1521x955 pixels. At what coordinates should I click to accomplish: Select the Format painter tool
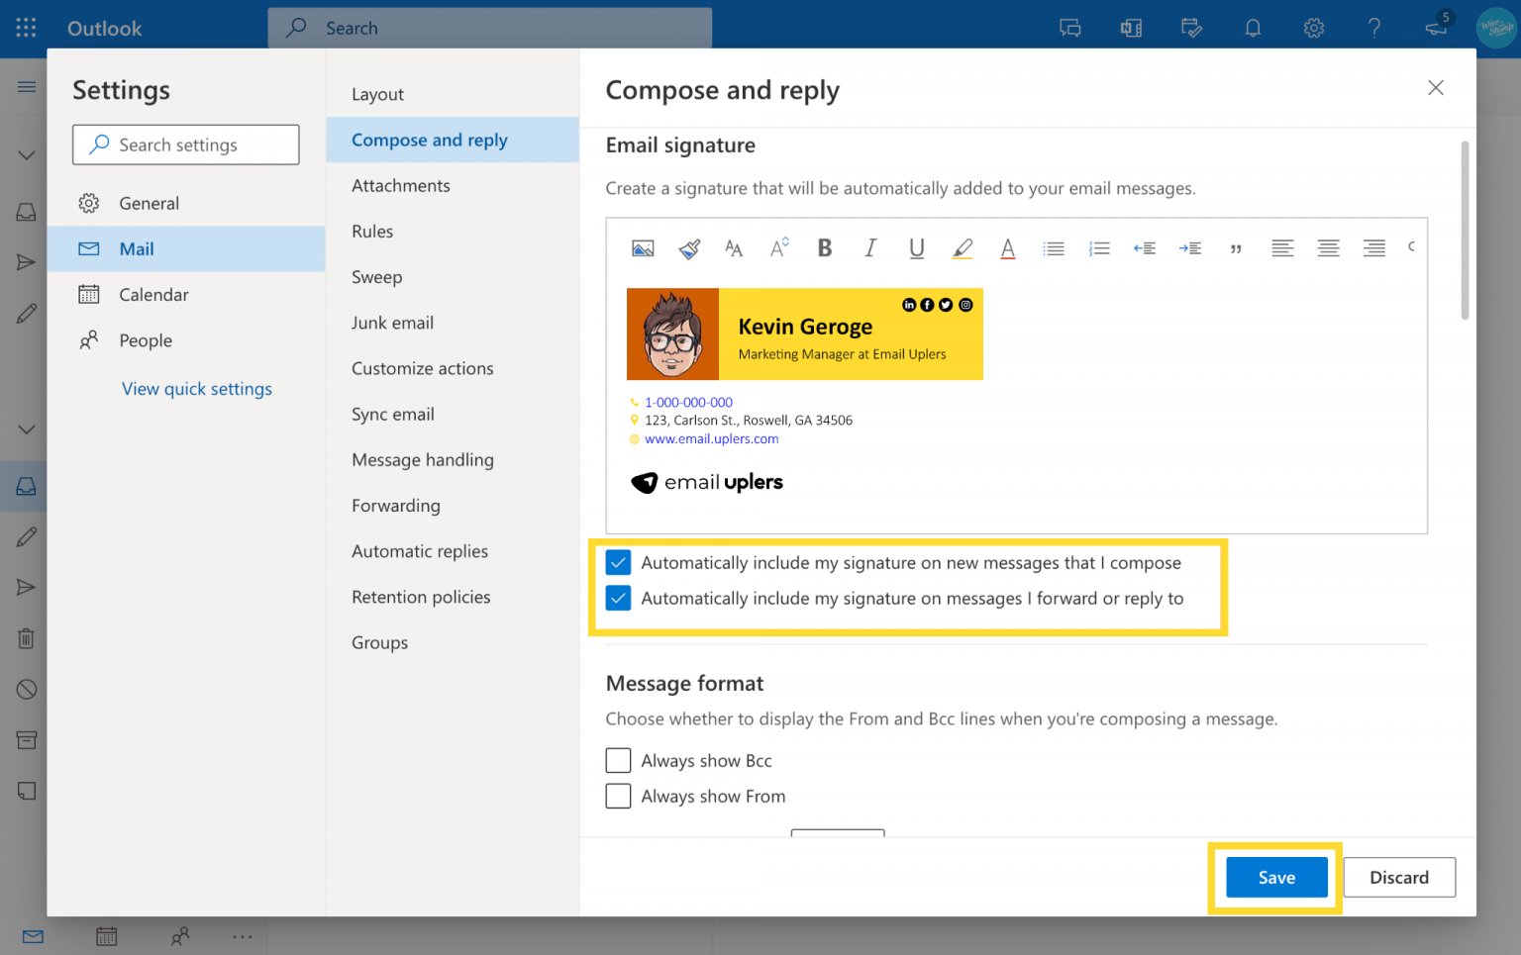(689, 248)
